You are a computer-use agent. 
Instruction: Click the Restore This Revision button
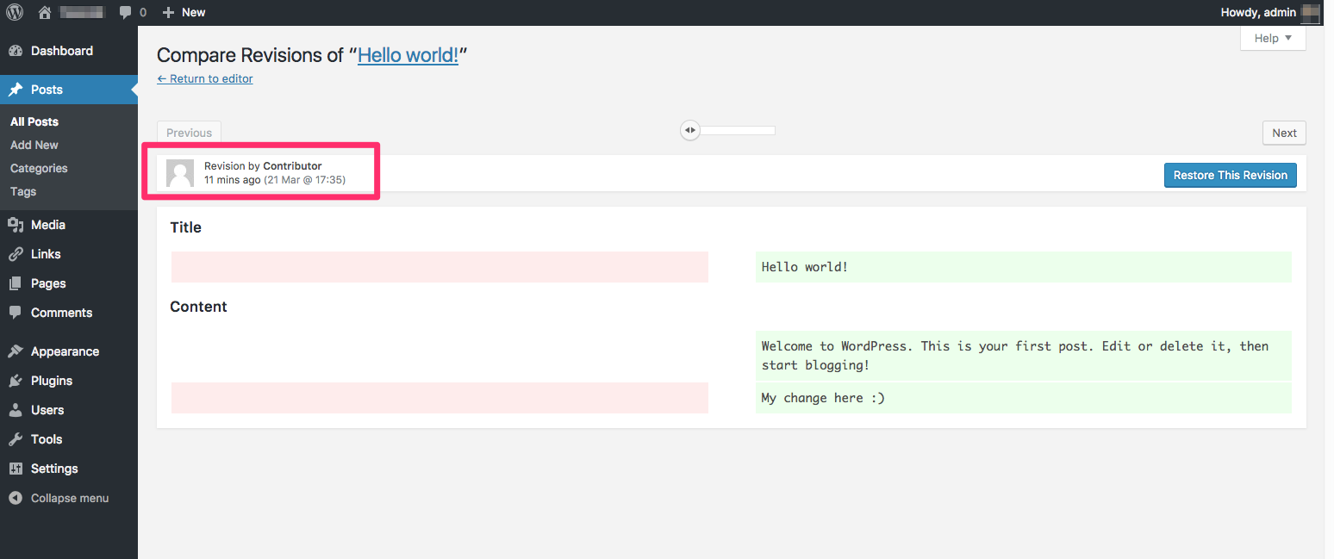[x=1230, y=175]
